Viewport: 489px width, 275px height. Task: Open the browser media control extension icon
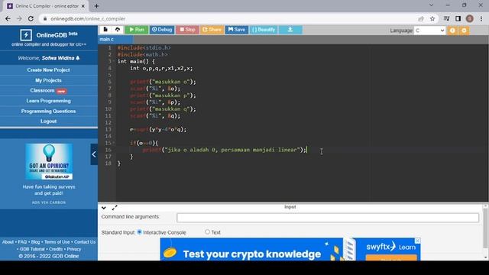[446, 18]
